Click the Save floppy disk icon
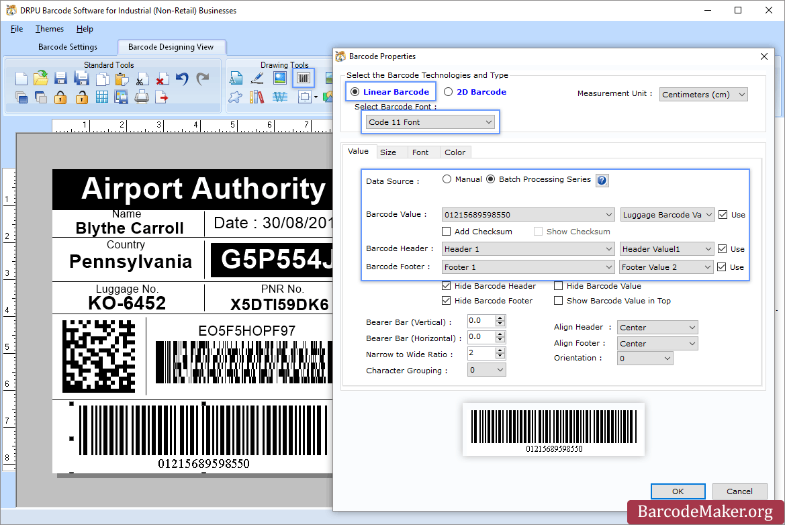This screenshot has width=785, height=525. [60, 79]
